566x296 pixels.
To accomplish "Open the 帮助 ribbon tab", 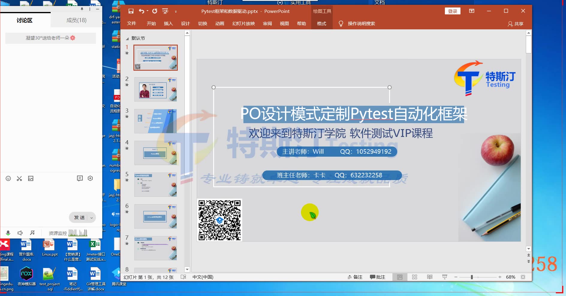I will click(302, 23).
